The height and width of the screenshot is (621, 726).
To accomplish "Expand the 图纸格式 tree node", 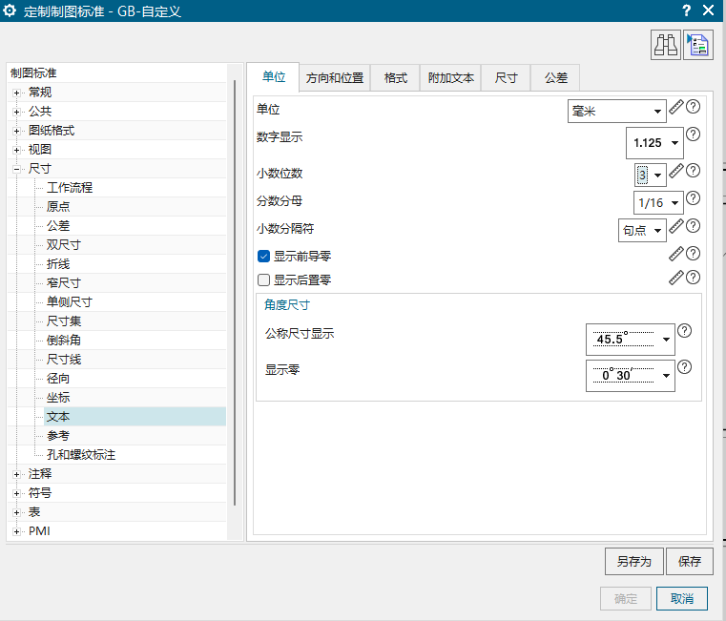I will 16,131.
